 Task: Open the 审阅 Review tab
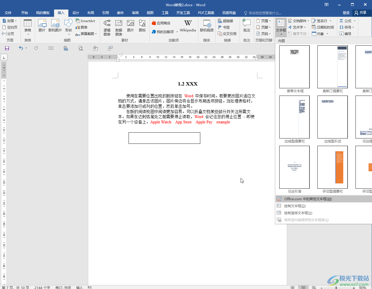coord(135,13)
